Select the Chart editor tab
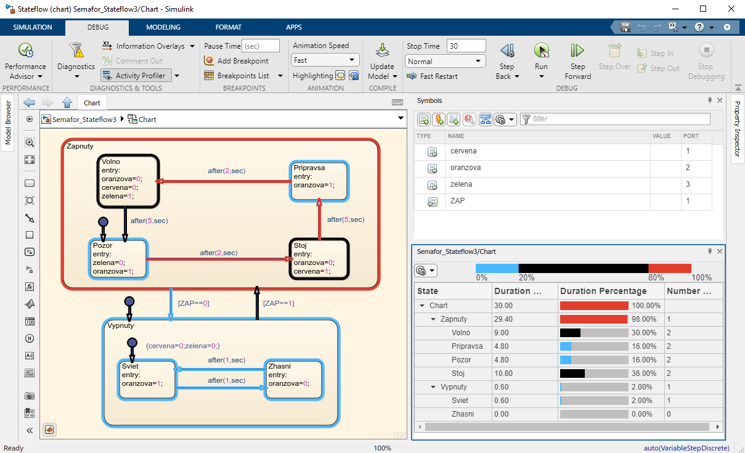The image size is (745, 453). pos(92,103)
